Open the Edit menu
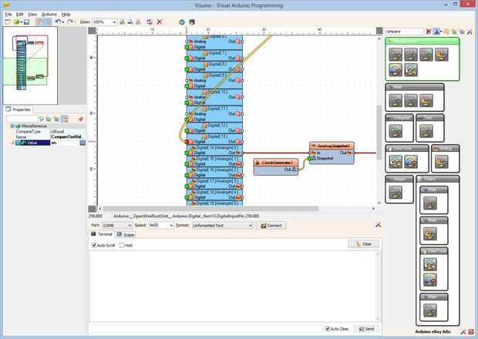Viewport: 478px width, 339px height. (19, 15)
